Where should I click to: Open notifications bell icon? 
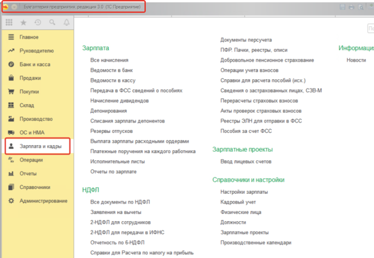(x=67, y=23)
